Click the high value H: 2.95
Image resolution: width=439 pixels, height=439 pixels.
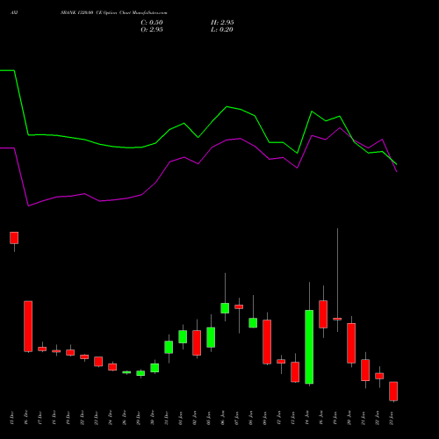[222, 23]
